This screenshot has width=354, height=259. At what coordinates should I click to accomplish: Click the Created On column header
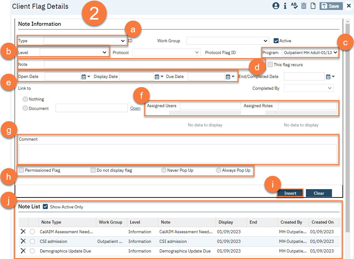click(x=323, y=222)
